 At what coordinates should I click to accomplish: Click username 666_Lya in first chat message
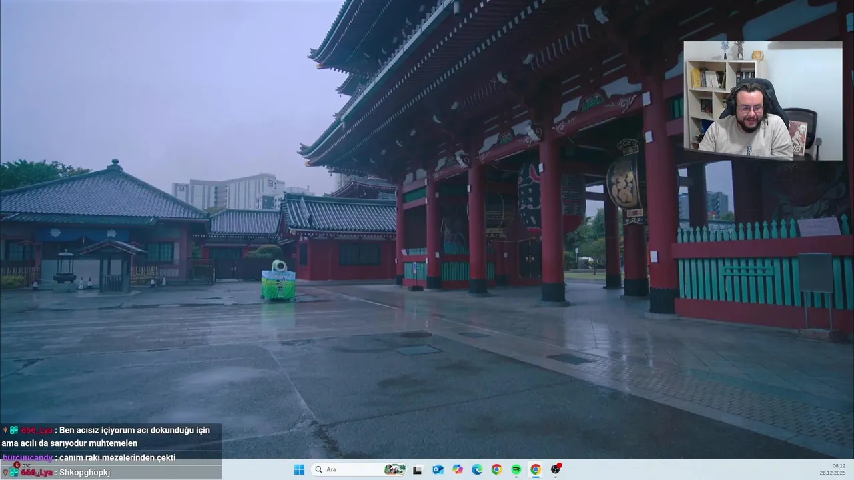point(37,430)
